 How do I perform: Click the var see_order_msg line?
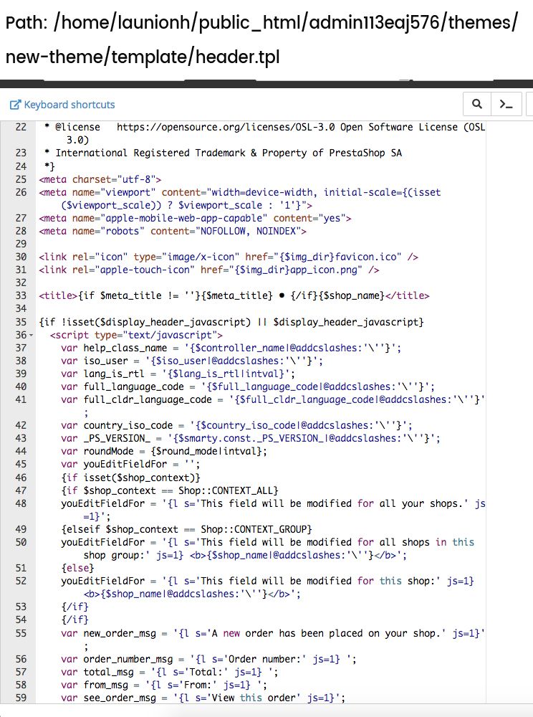tap(203, 698)
